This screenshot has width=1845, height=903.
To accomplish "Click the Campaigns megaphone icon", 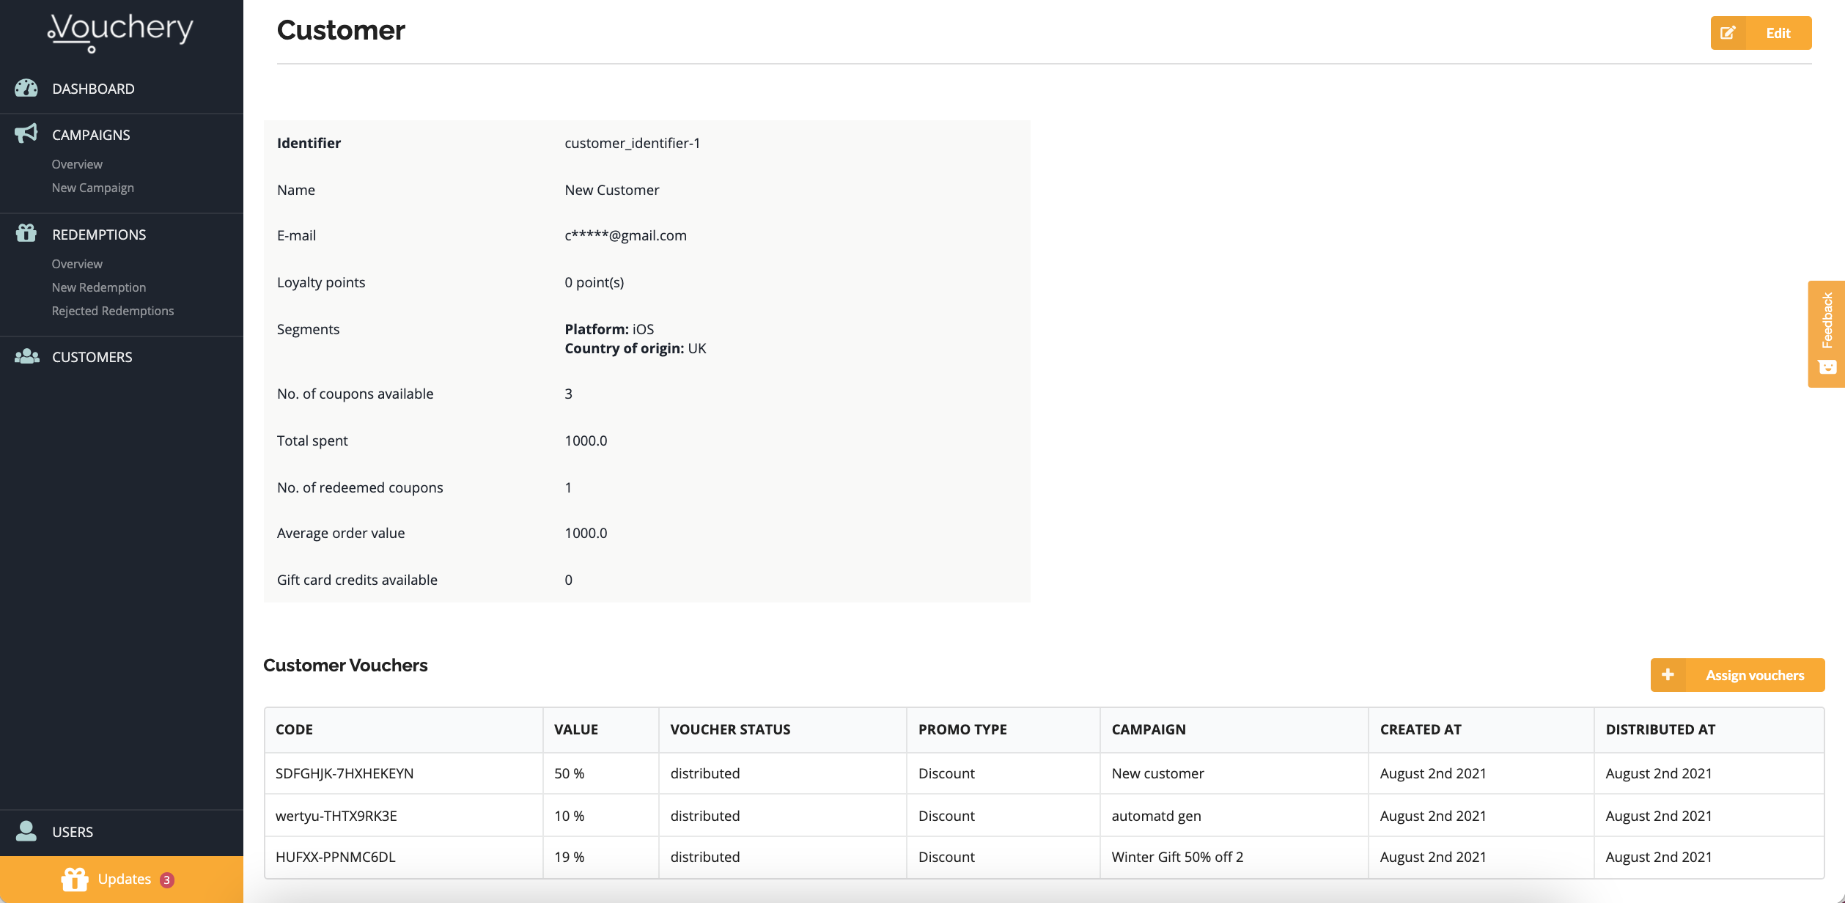I will click(x=26, y=133).
